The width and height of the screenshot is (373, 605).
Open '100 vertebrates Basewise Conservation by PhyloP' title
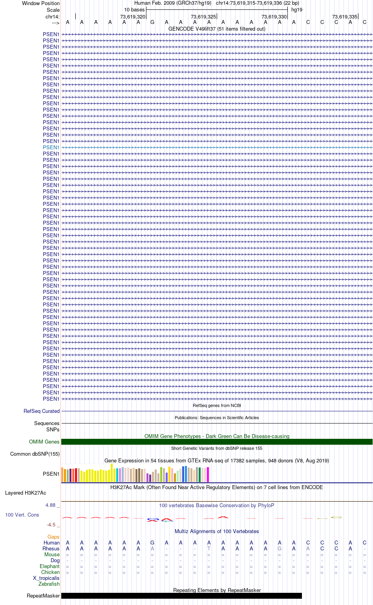(217, 505)
